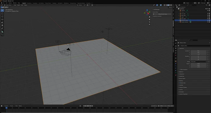This screenshot has height=113, width=211.
Task: Click the Location Z value field
Action: (198, 54)
